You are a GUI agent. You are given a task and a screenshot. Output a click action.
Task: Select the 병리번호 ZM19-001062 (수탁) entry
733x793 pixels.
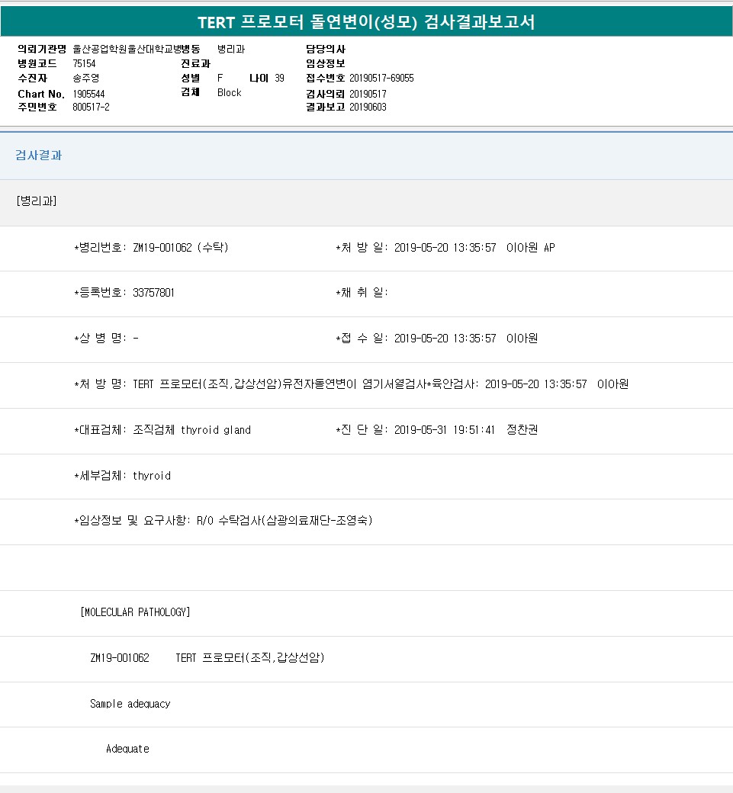point(151,248)
